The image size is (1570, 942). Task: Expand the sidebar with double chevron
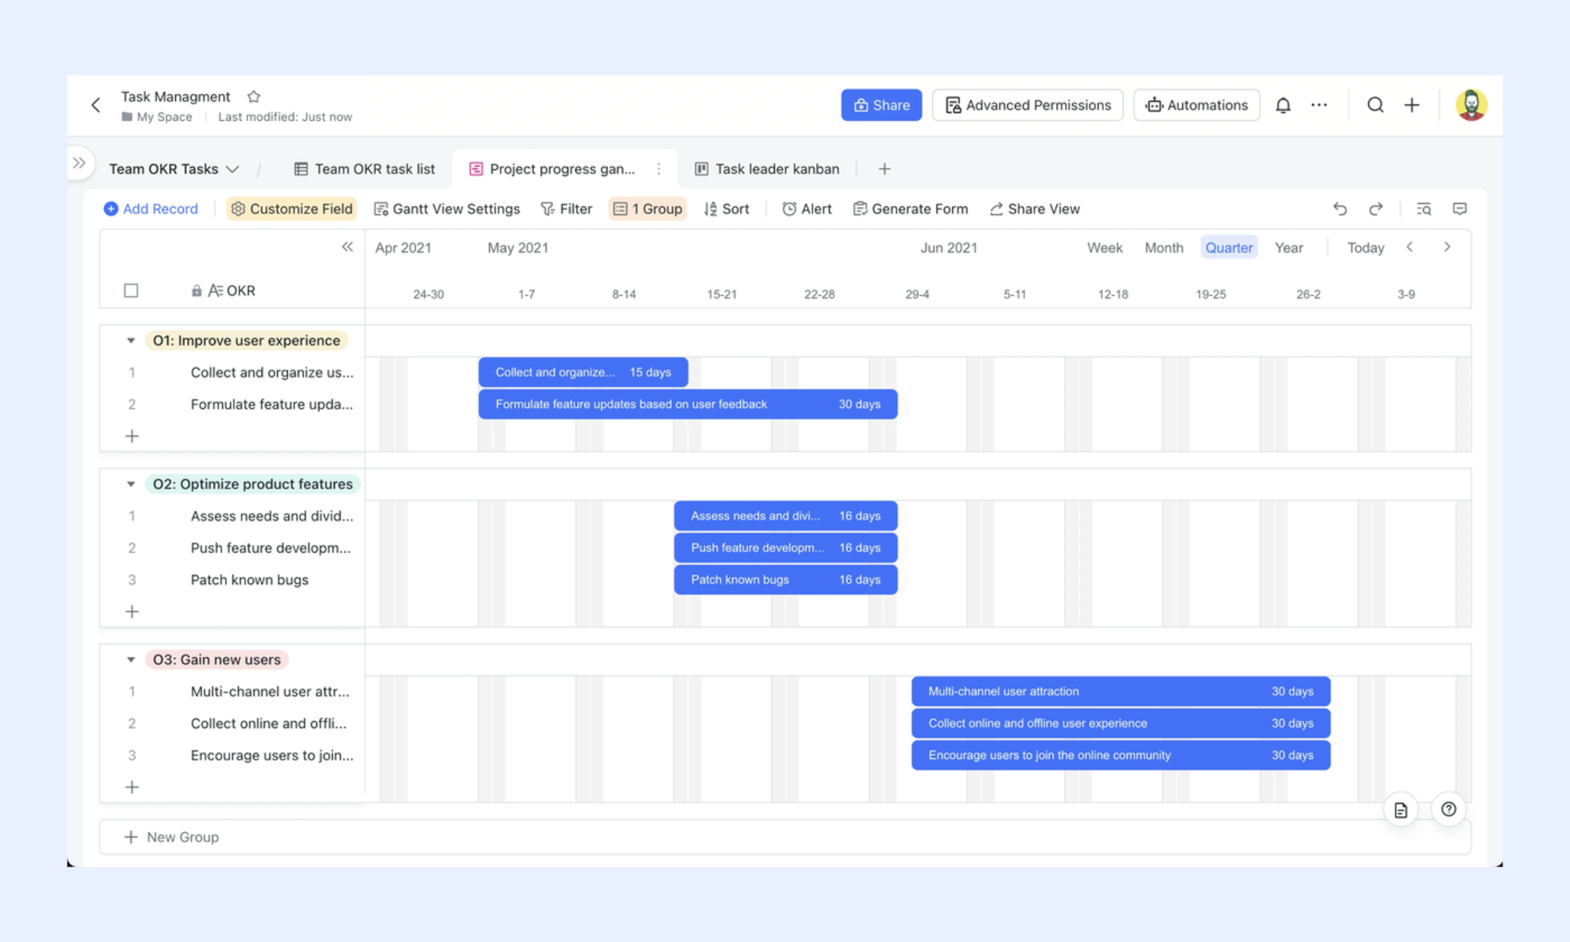[x=79, y=163]
